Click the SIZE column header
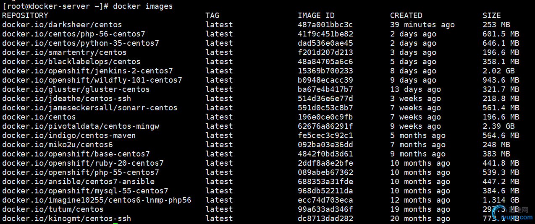Screen dimensions: 535x224 492,16
